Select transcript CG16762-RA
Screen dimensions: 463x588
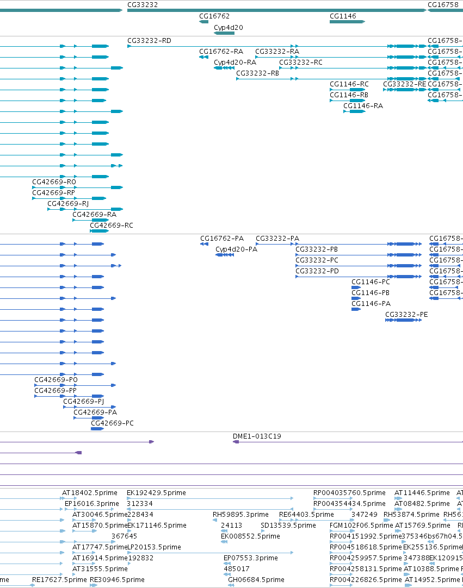click(203, 57)
